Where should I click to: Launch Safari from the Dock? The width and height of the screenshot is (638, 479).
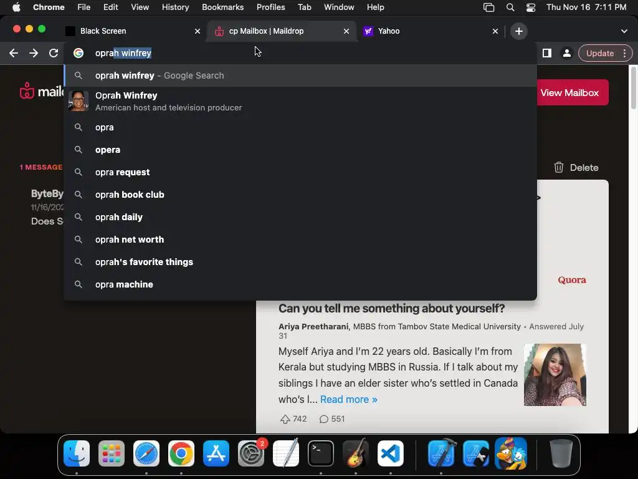(x=146, y=453)
